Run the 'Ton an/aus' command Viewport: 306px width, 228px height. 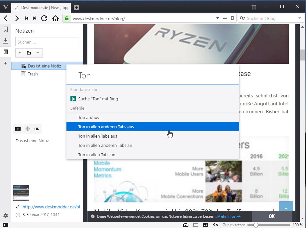[x=153, y=118]
